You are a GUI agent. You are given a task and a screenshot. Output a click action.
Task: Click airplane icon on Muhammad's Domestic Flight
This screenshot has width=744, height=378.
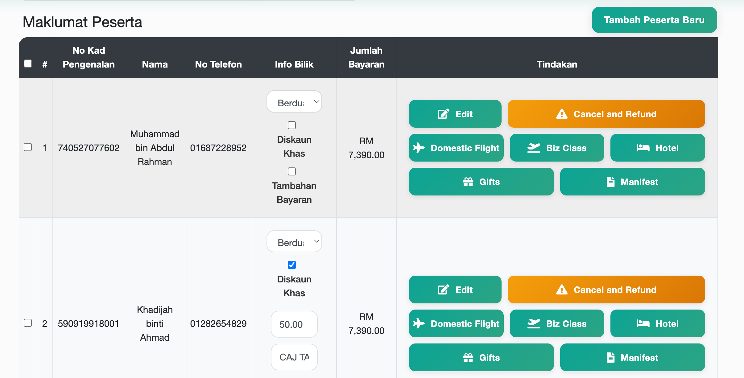point(419,148)
